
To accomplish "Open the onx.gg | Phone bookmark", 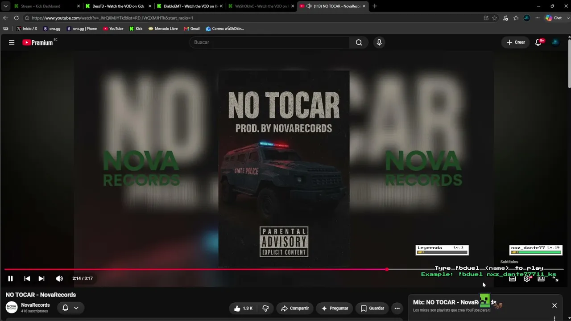I will (x=82, y=29).
